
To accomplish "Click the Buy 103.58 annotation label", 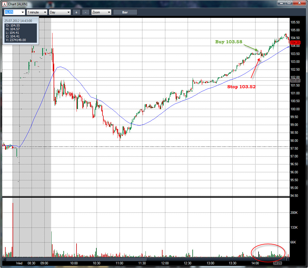I will [229, 42].
